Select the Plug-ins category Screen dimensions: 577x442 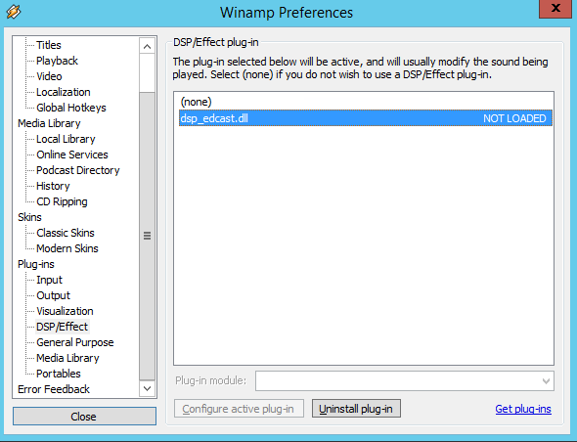point(35,264)
